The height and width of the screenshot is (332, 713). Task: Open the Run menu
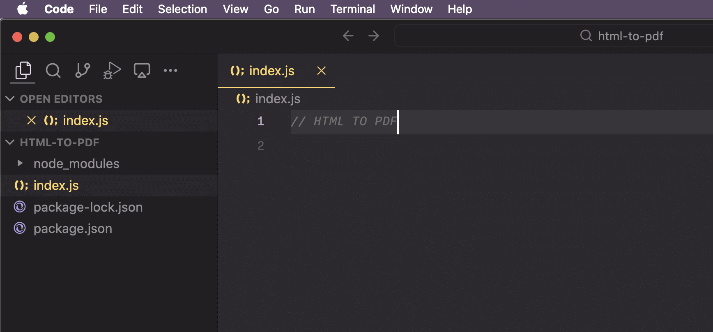tap(305, 9)
